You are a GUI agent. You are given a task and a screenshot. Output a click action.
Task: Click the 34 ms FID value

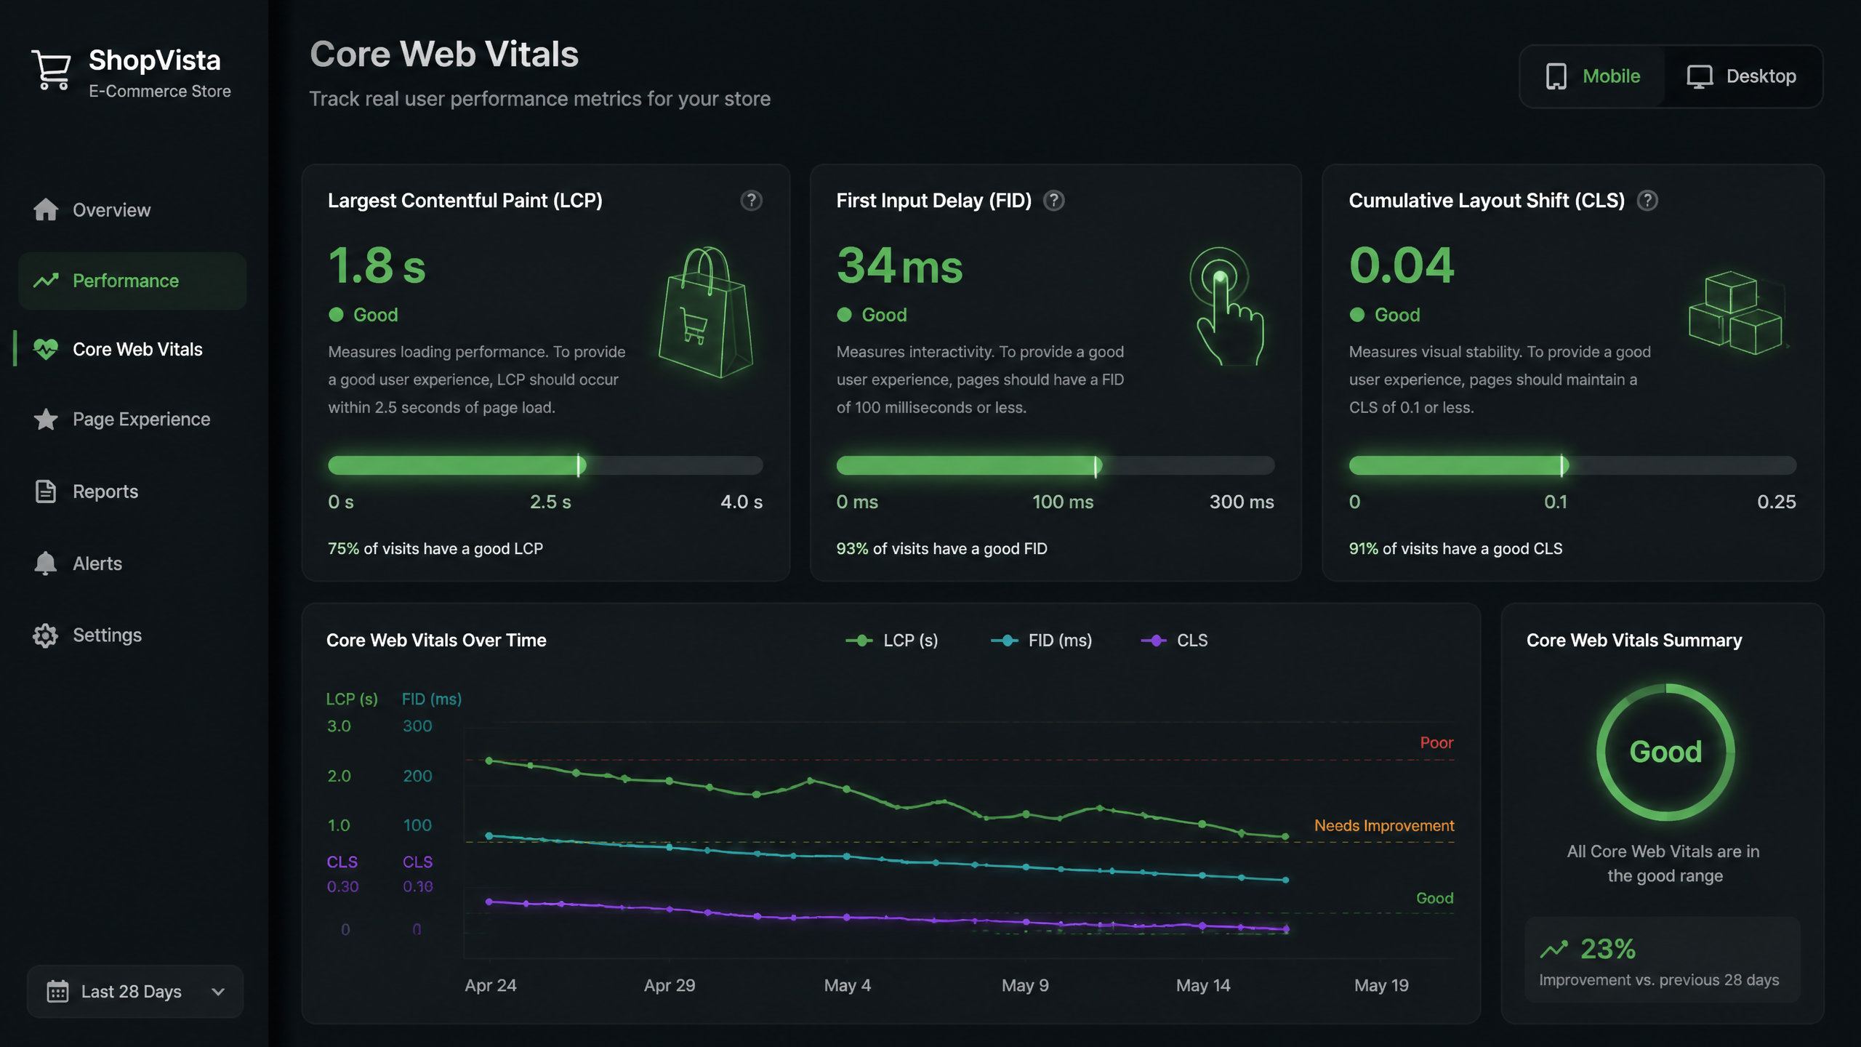[899, 265]
